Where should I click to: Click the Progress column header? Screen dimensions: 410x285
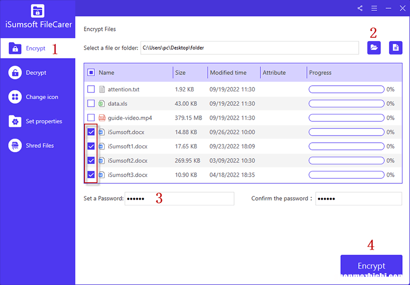[320, 73]
